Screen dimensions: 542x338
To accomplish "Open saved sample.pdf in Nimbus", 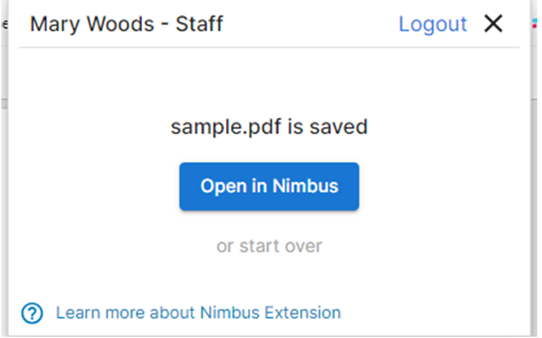I will point(269,186).
